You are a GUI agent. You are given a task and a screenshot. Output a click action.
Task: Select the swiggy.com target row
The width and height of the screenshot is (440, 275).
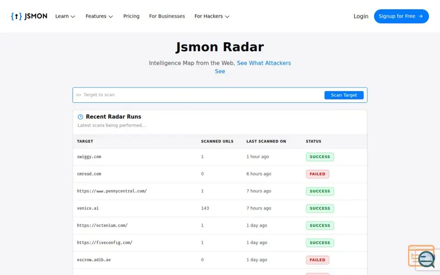click(220, 157)
